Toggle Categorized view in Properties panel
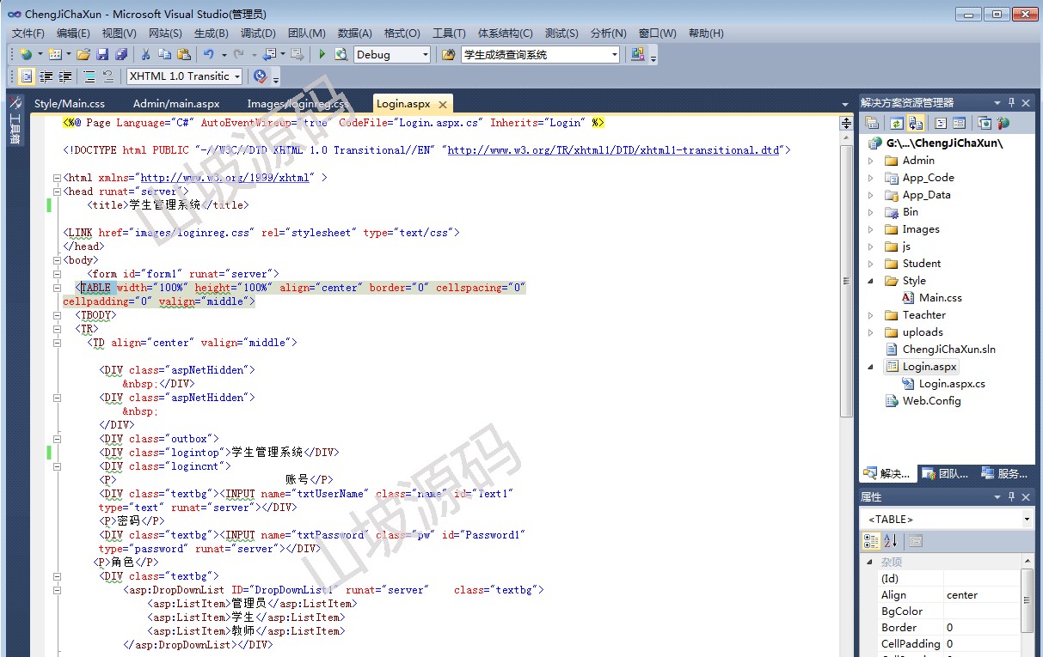The height and width of the screenshot is (657, 1043). 871,541
